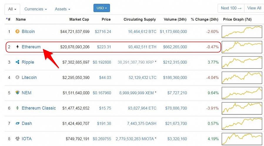The height and width of the screenshot is (146, 264).
Task: Click the IOTA logo icon
Action: click(x=17, y=139)
